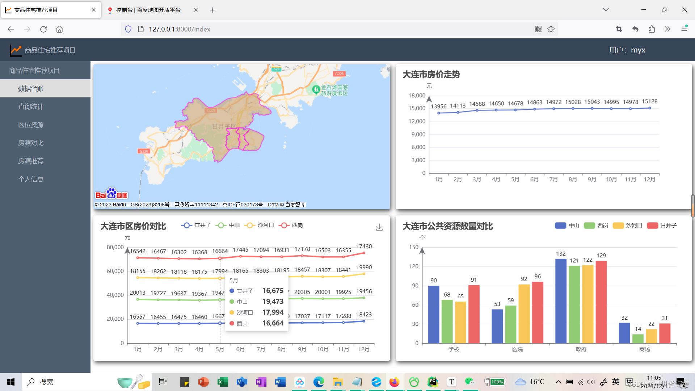This screenshot has height=391, width=695.
Task: Open File Explorer from the taskbar
Action: tap(338, 382)
